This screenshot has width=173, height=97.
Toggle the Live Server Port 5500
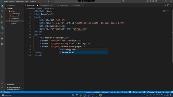137,92
